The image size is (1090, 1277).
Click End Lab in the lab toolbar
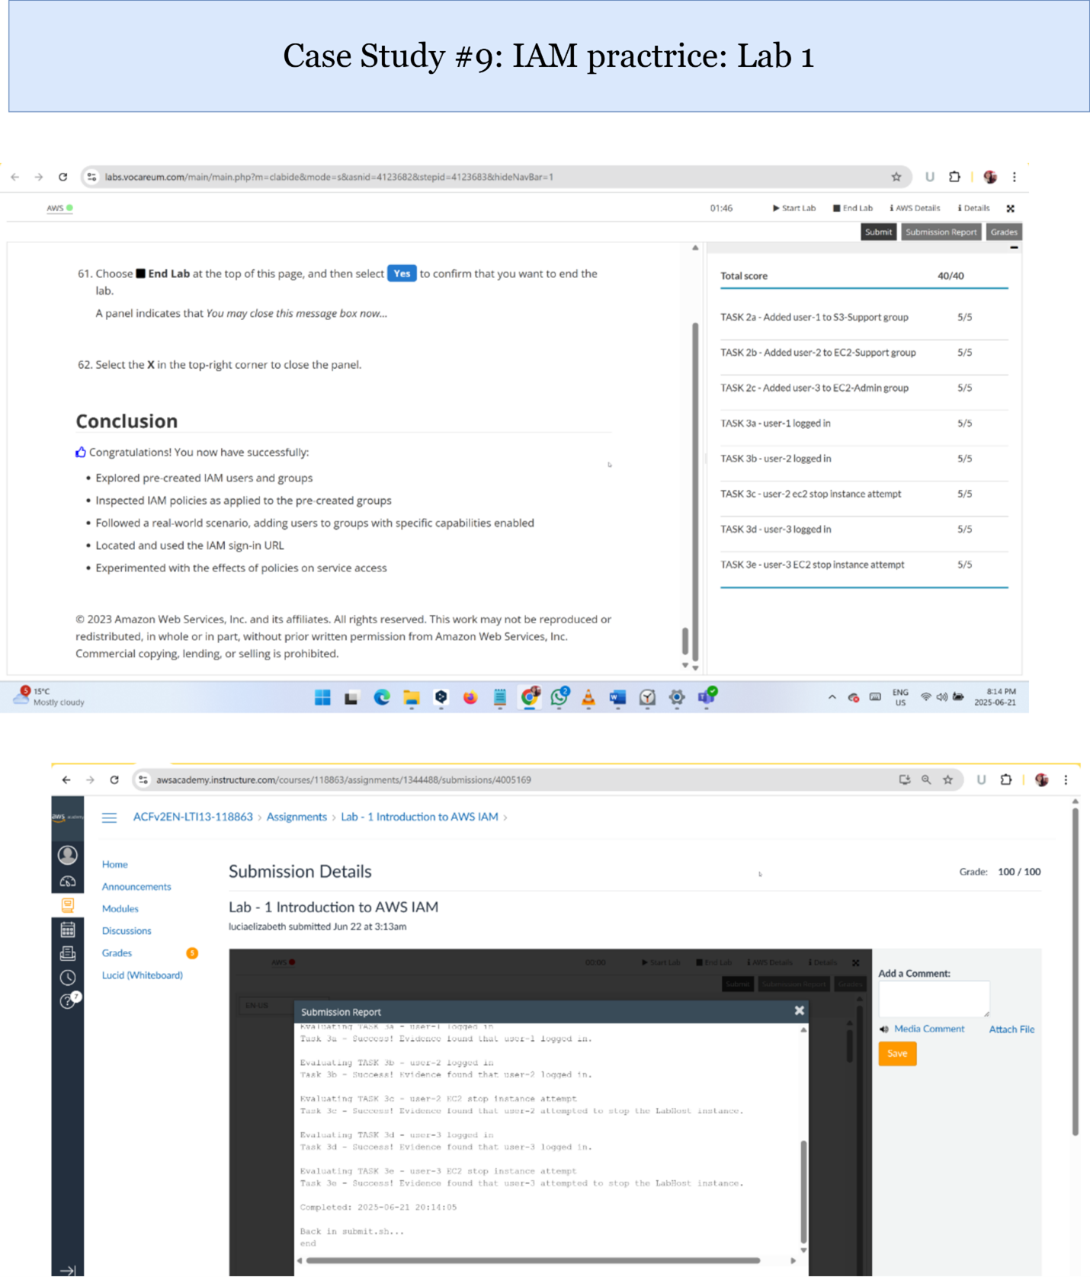(x=853, y=208)
